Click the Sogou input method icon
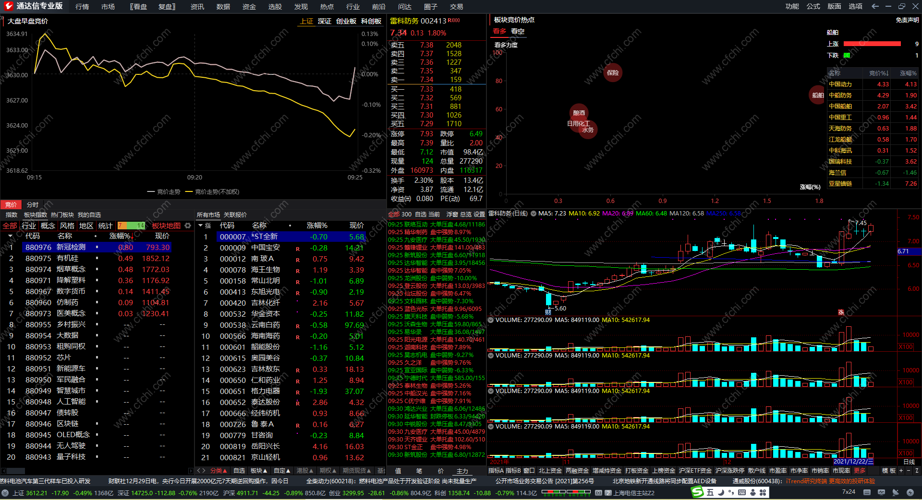The height and width of the screenshot is (500, 922). [697, 492]
